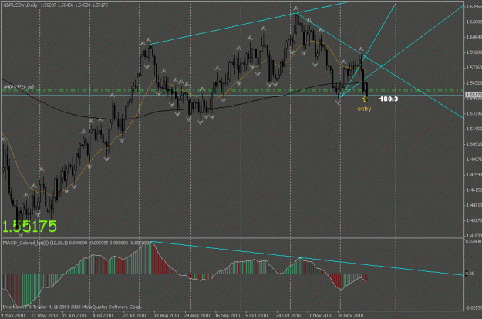Click the 11 Nov 2010 date label

coord(320,316)
